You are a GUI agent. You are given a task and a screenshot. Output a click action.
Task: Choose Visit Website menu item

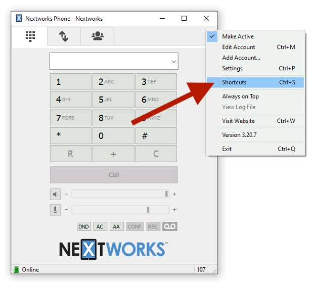[x=255, y=121]
